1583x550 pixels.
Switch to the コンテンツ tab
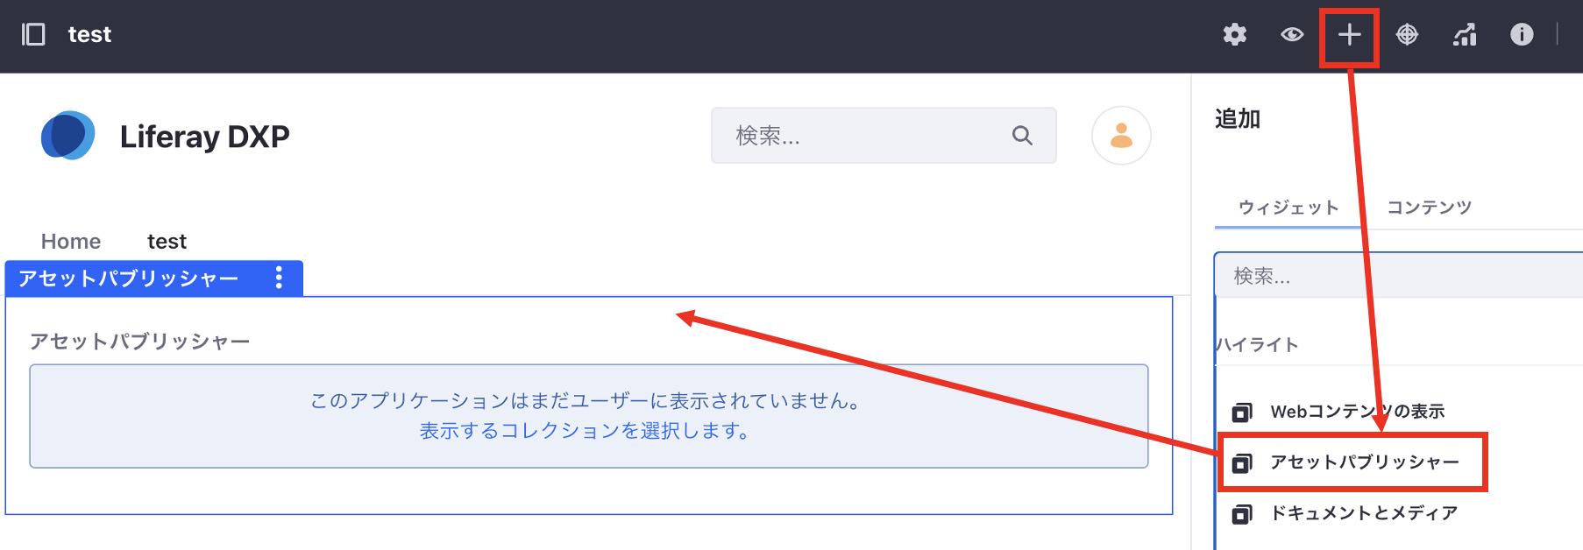tap(1429, 208)
